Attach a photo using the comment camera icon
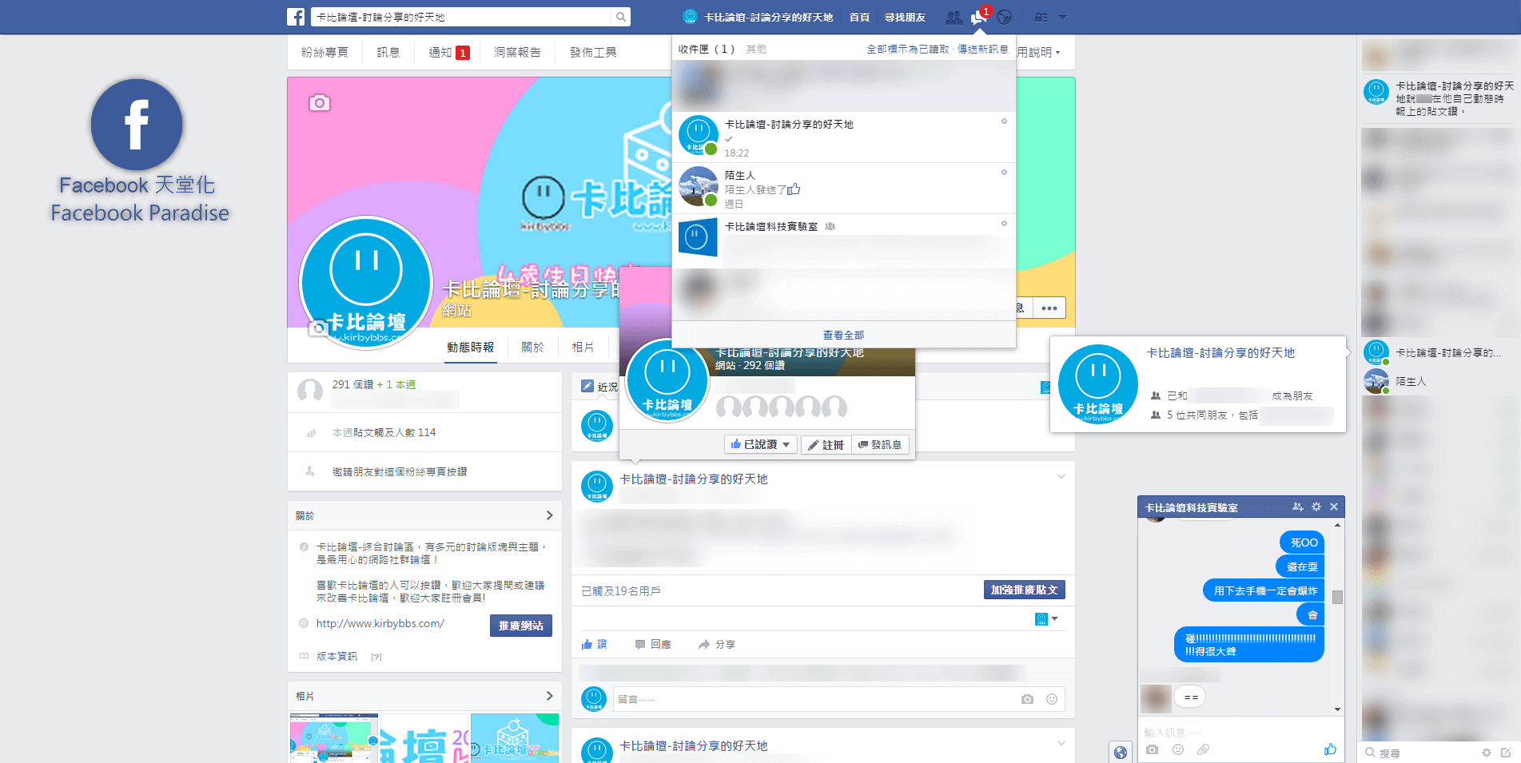This screenshot has height=763, width=1521. pos(1027,698)
